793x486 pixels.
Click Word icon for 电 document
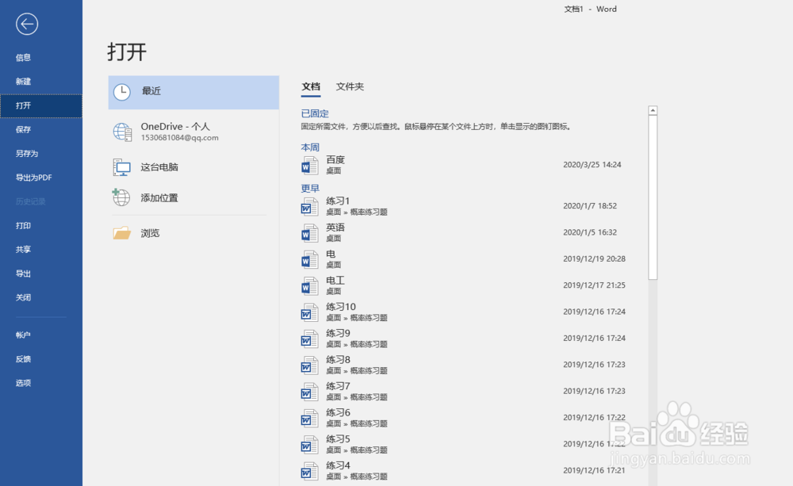(309, 259)
